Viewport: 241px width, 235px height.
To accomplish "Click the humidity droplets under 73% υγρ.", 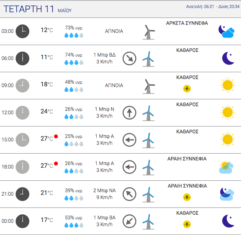I will coord(74,35).
